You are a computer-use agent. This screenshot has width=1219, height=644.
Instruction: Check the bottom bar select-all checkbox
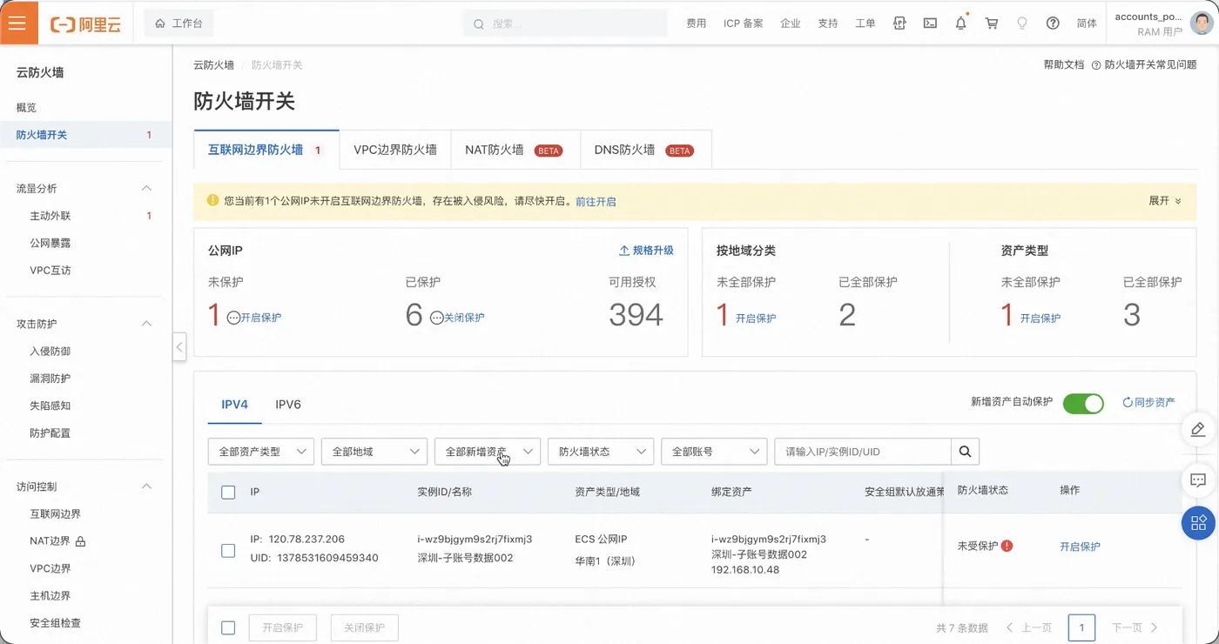pyautogui.click(x=228, y=628)
